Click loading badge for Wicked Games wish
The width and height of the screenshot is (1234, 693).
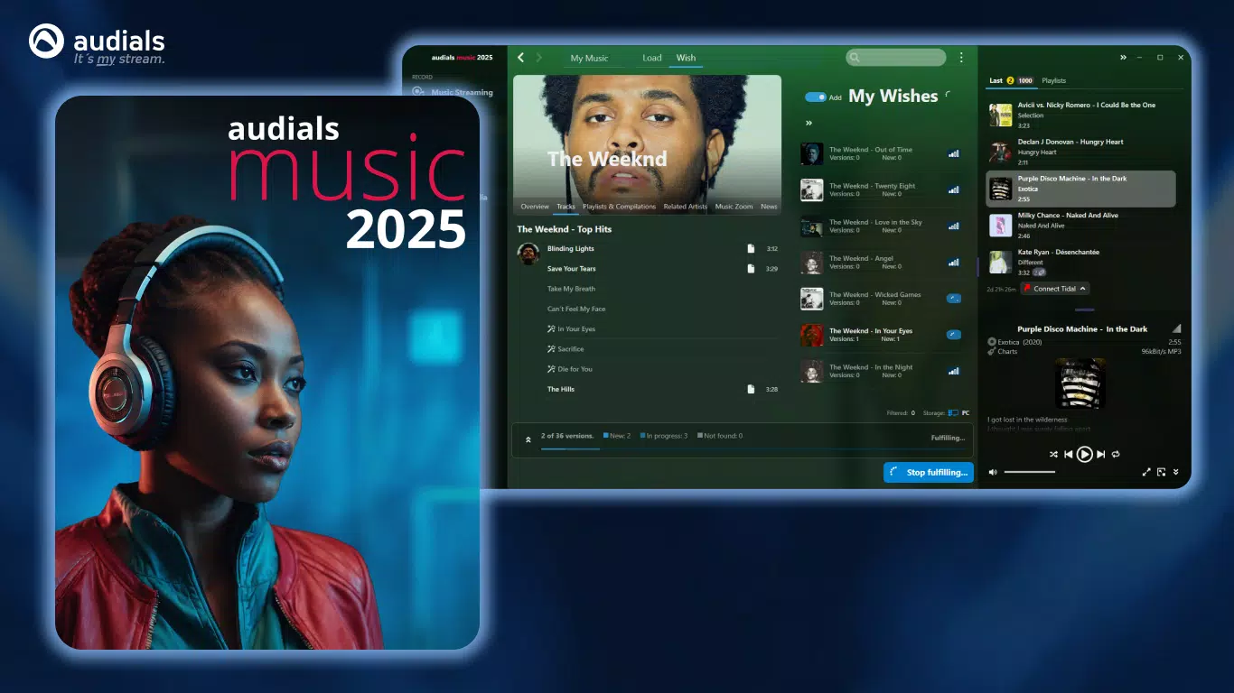[x=953, y=298]
